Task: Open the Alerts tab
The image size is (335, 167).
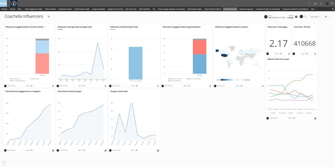Action: pos(19,9)
